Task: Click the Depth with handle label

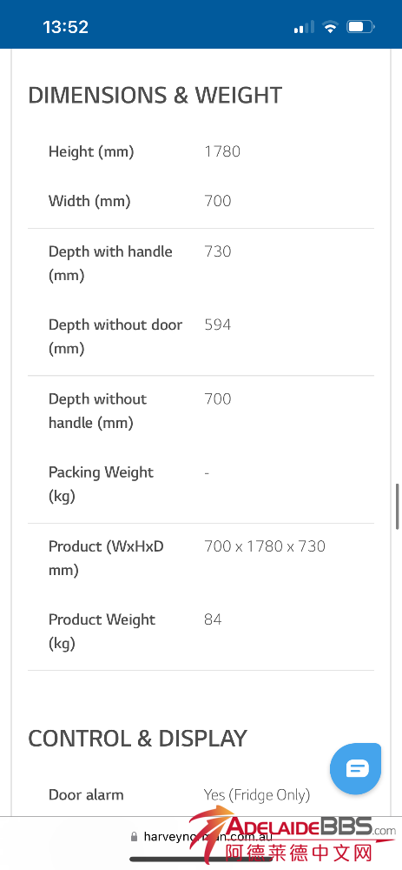Action: tap(110, 263)
